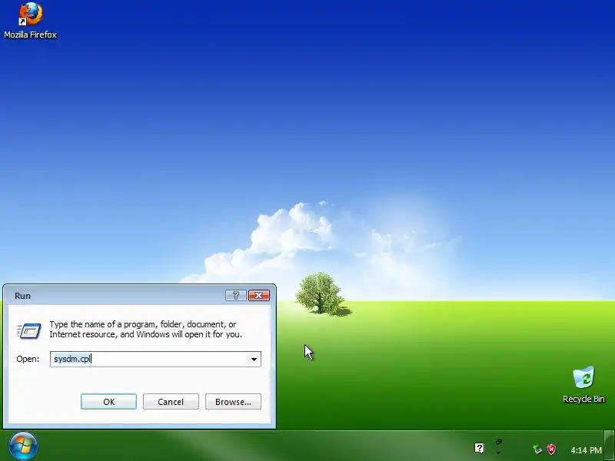The image size is (615, 461).
Task: Open the Start menu orb
Action: 23,446
